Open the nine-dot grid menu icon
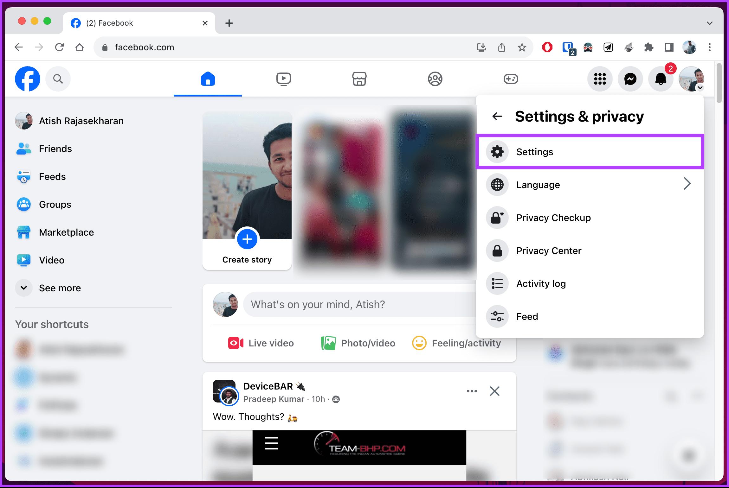 (599, 79)
